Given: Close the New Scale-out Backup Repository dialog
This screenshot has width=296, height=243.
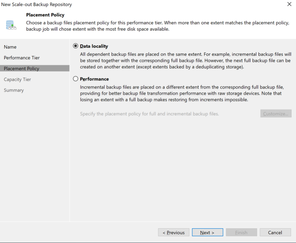Looking at the screenshot, I should 289,4.
